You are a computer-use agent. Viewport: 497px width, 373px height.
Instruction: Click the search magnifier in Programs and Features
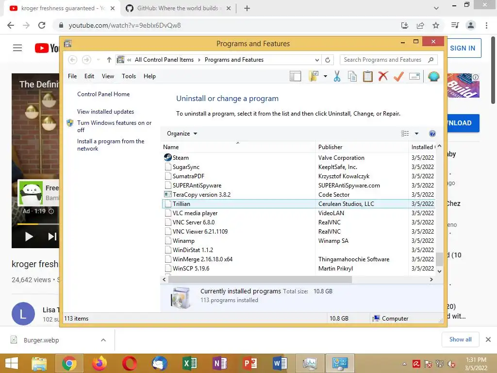(x=431, y=60)
